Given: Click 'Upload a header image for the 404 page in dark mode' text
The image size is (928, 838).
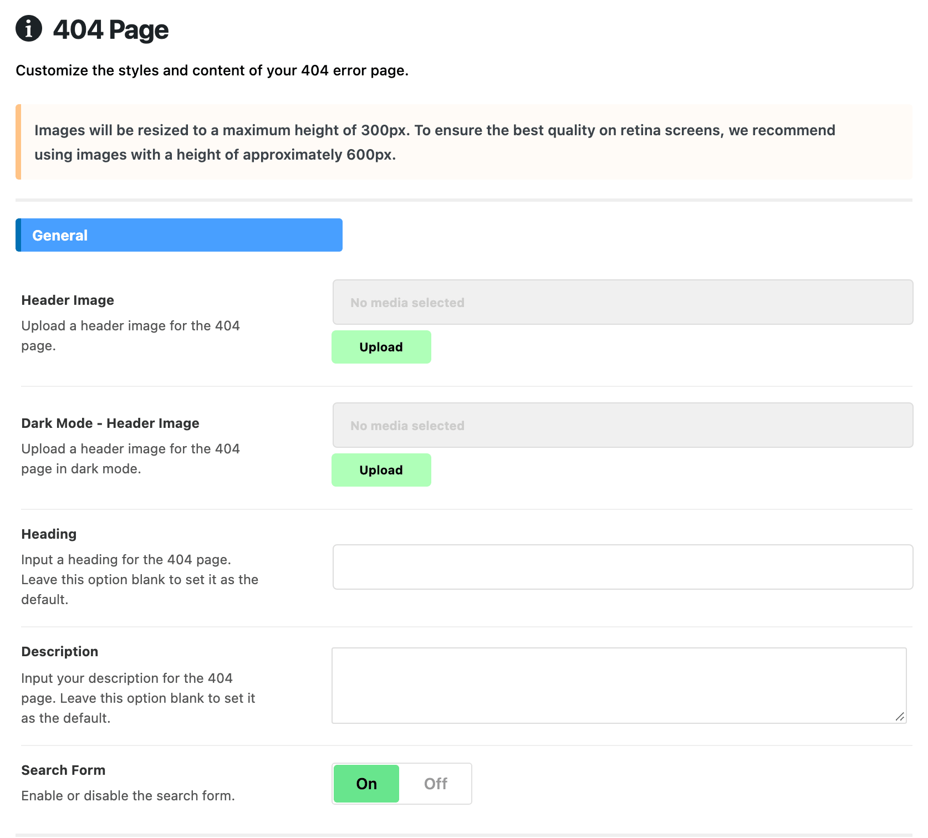Looking at the screenshot, I should click(x=131, y=458).
